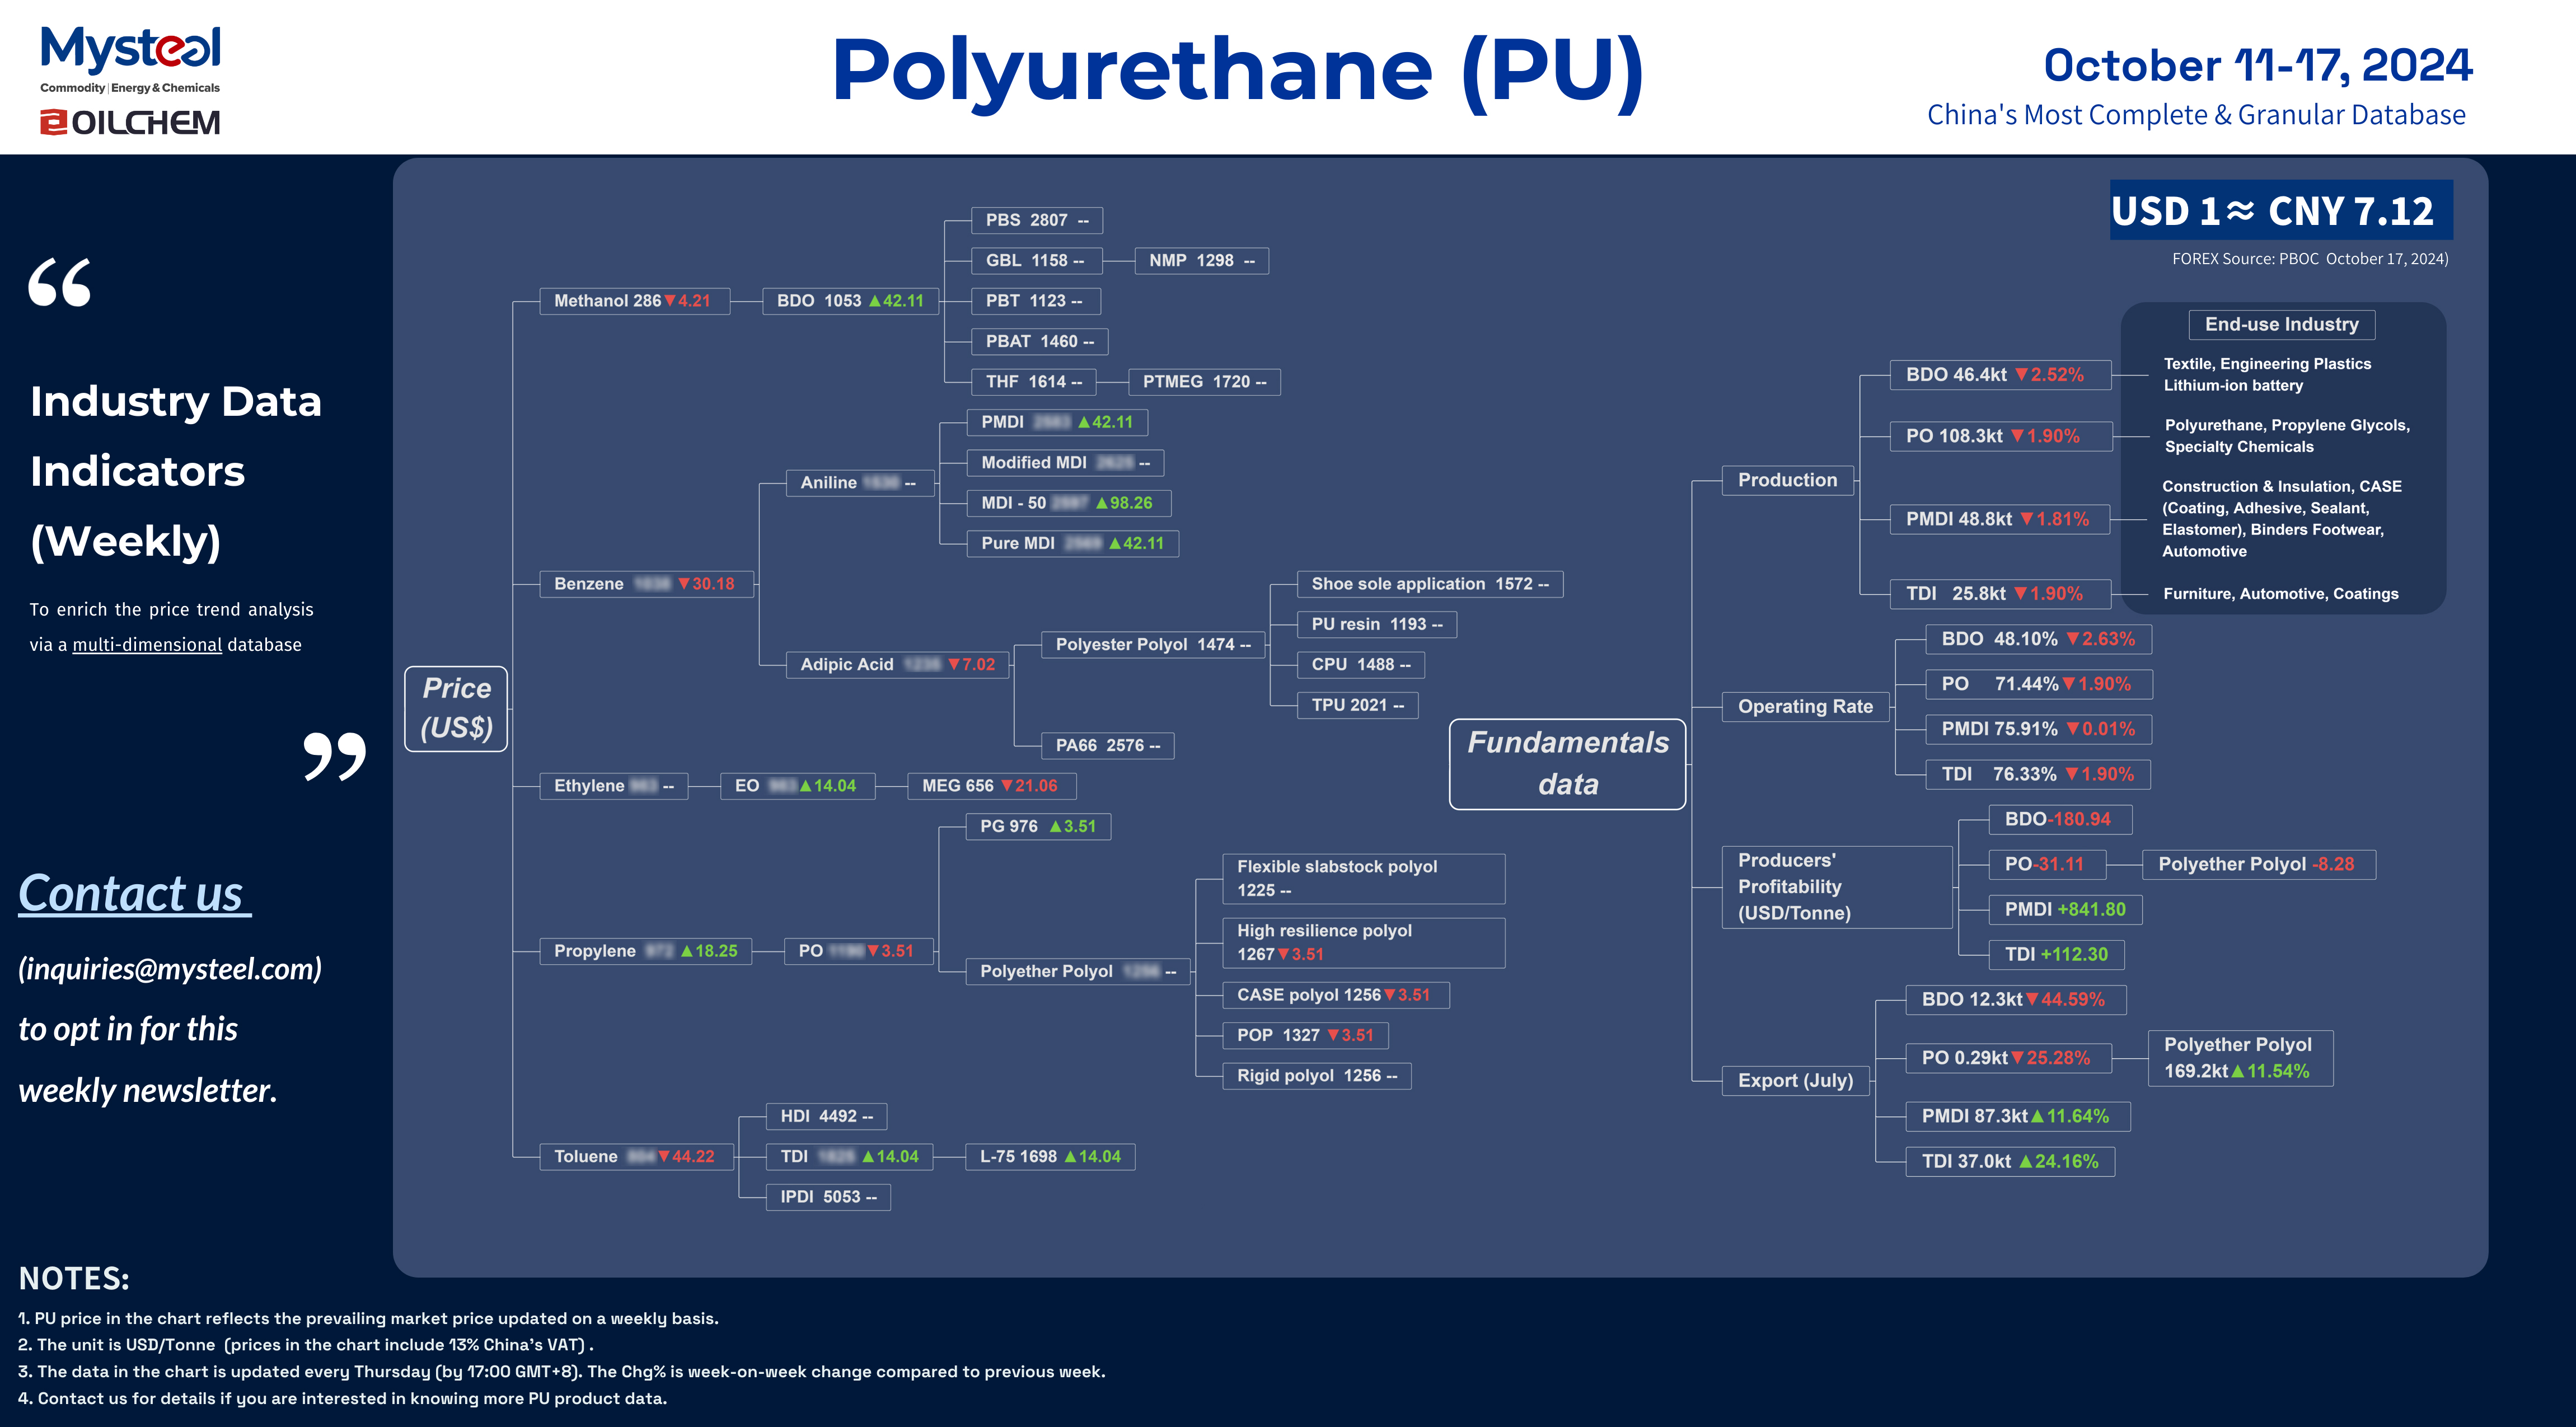The height and width of the screenshot is (1427, 2576).
Task: Click the TDI 25.8kt production box
Action: tap(2000, 594)
